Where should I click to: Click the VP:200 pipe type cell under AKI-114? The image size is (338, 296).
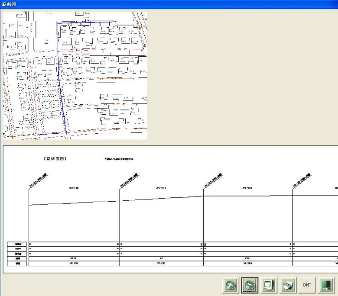[161, 263]
